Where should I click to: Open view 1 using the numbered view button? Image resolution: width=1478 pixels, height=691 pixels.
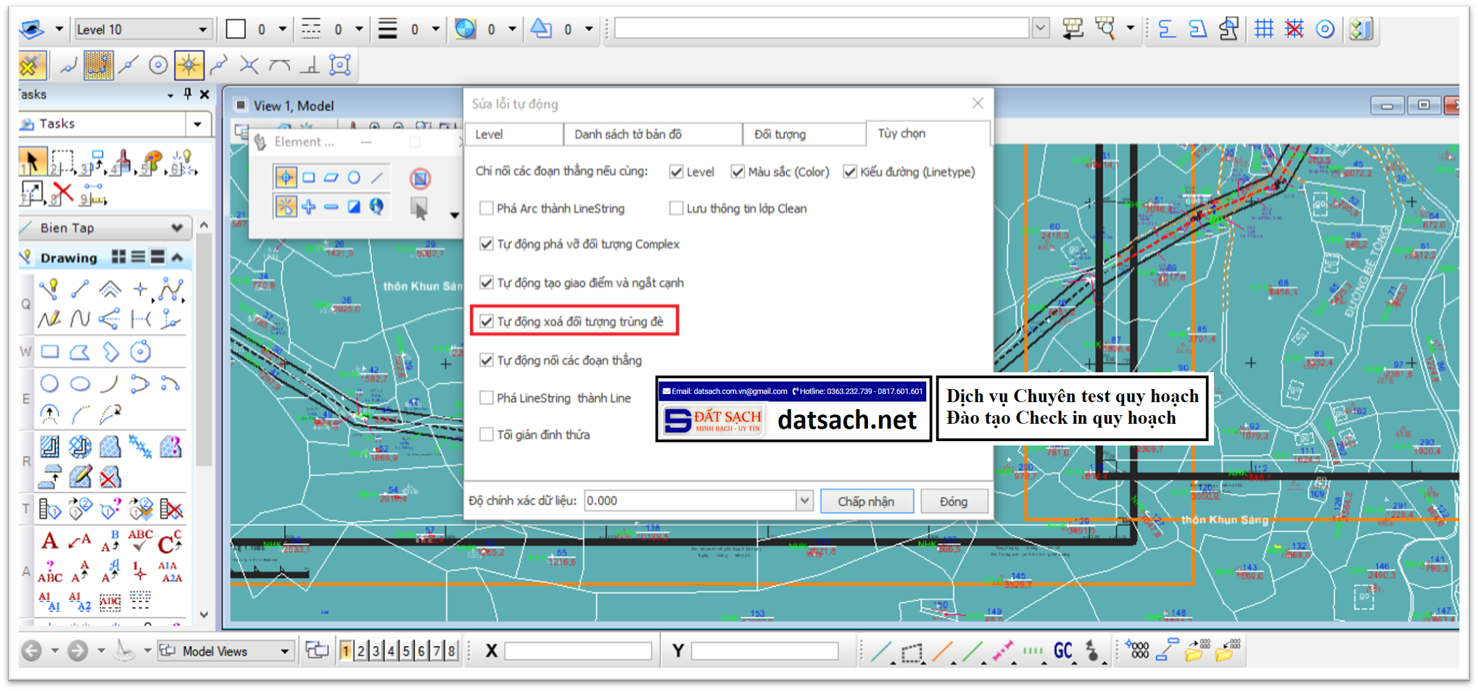[346, 651]
